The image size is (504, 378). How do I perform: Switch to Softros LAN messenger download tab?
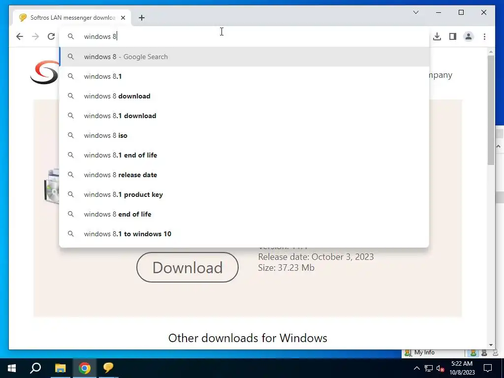pyautogui.click(x=72, y=18)
